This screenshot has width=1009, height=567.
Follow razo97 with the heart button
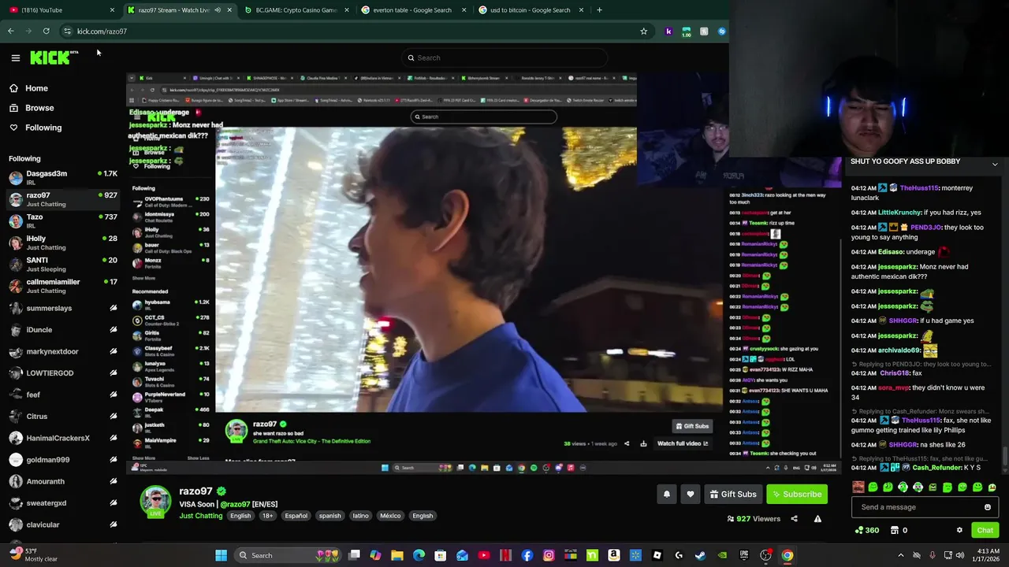(x=691, y=494)
